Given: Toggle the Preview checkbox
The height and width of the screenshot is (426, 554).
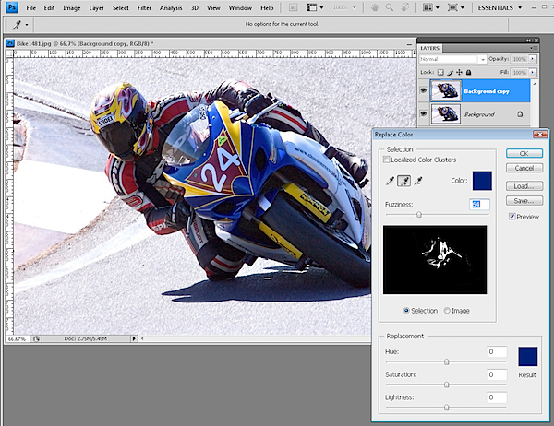Looking at the screenshot, I should (512, 217).
